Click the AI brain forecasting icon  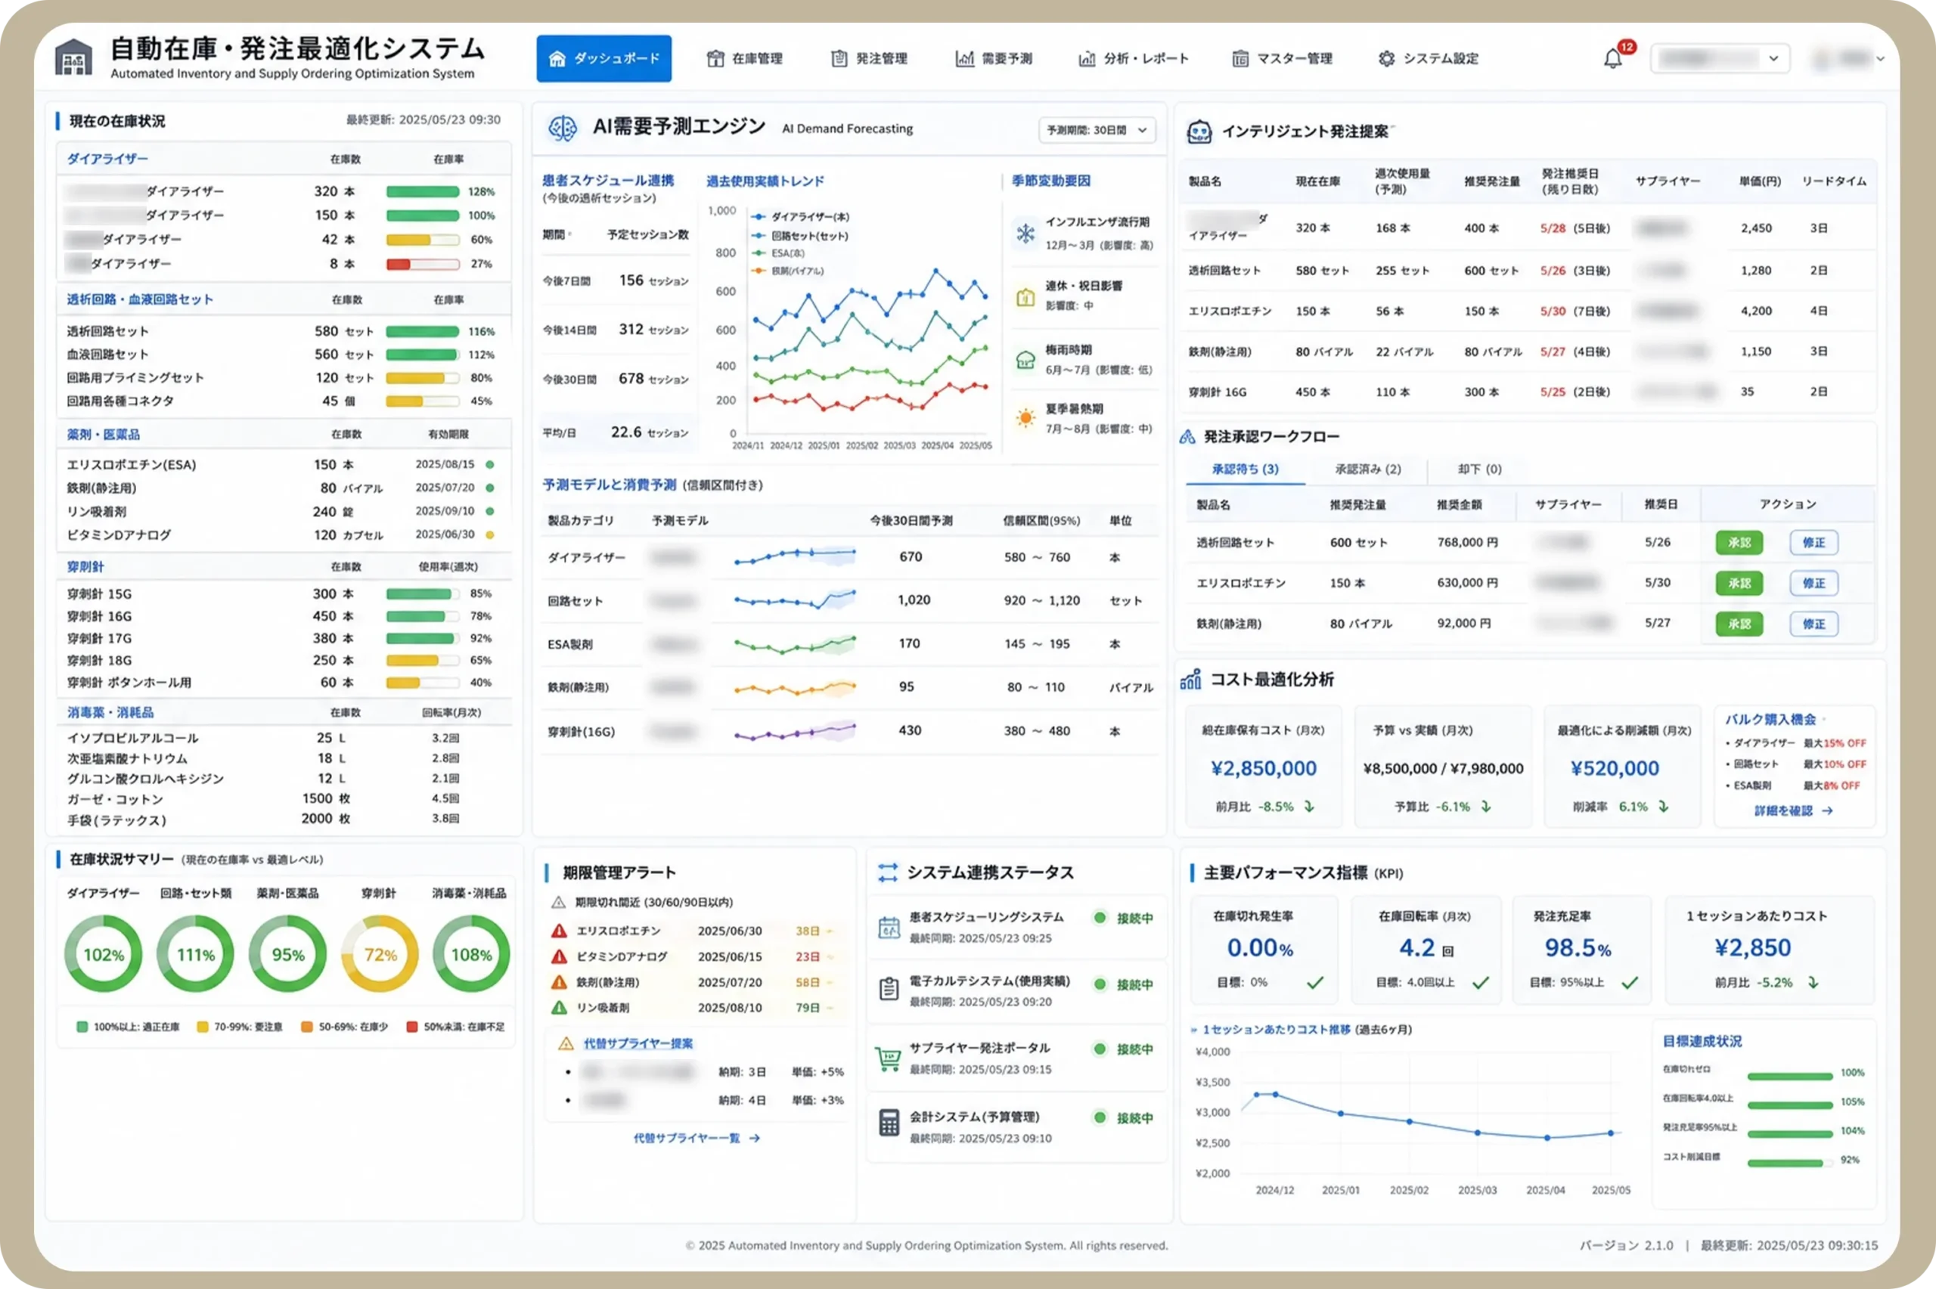(x=563, y=128)
